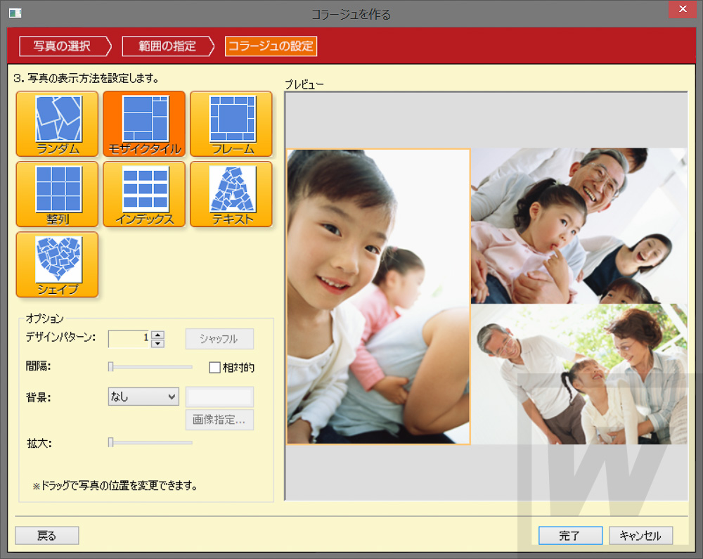Enable the 相対的 checkbox
The image size is (703, 559).
pos(214,368)
